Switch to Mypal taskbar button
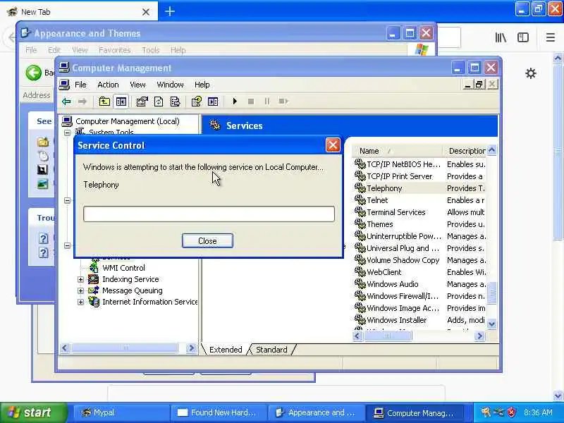Viewport: 564px width, 423px height. coord(121,412)
